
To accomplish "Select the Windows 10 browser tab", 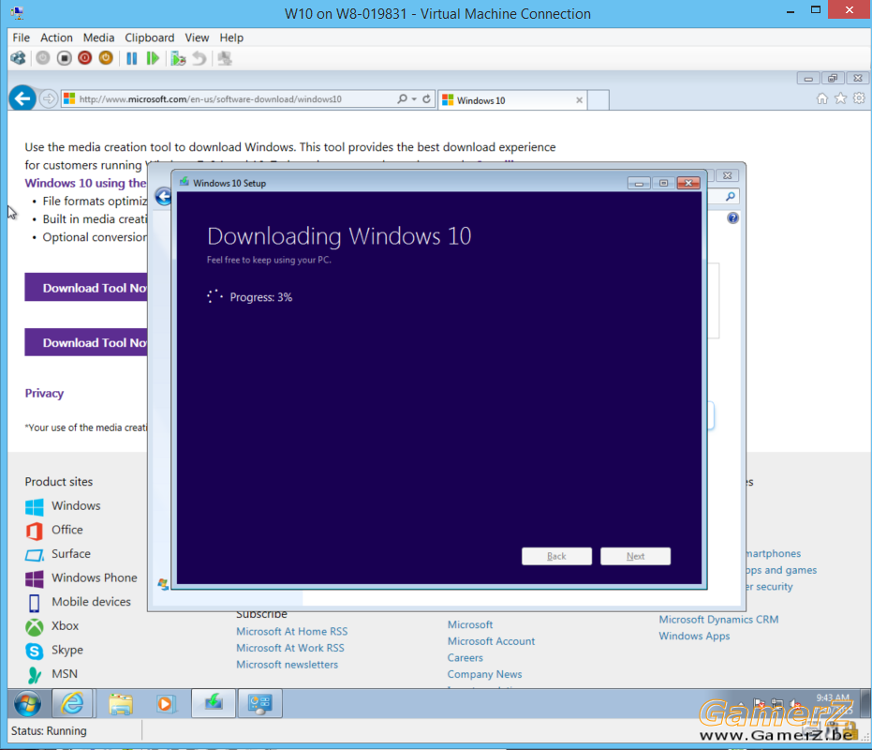I will (x=512, y=100).
